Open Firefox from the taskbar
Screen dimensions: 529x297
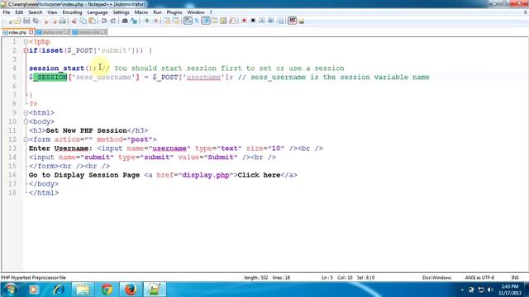[x=131, y=290]
